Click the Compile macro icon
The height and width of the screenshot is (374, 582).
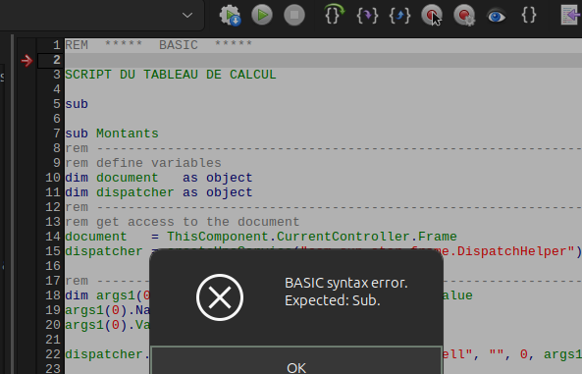point(230,16)
